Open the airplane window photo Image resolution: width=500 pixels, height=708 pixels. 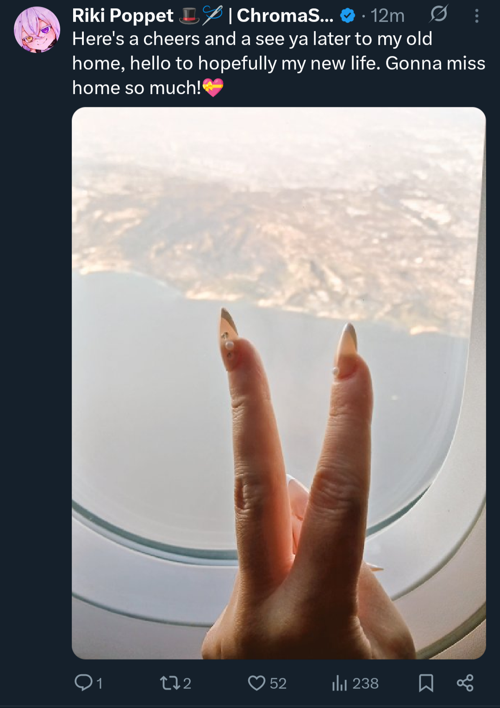point(279,383)
